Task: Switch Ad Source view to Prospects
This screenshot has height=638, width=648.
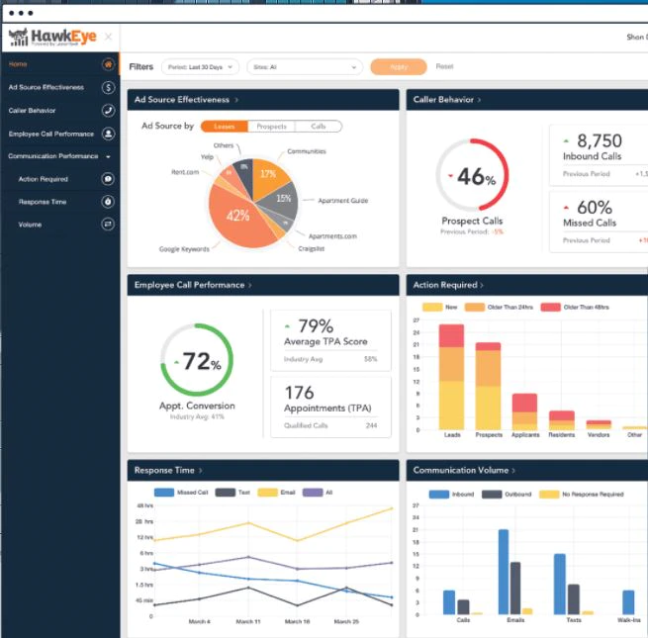Action: 271,127
